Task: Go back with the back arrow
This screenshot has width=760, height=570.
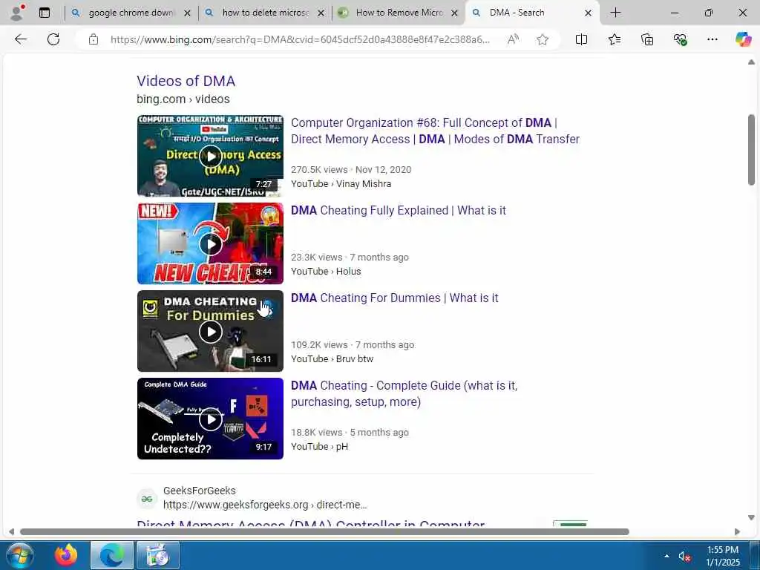Action: point(20,39)
